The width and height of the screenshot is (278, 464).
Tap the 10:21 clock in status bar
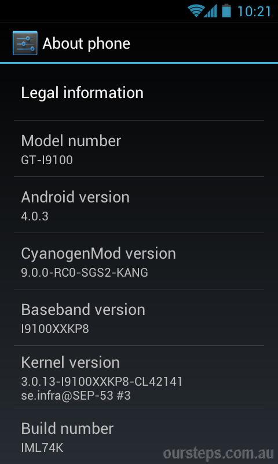254,12
